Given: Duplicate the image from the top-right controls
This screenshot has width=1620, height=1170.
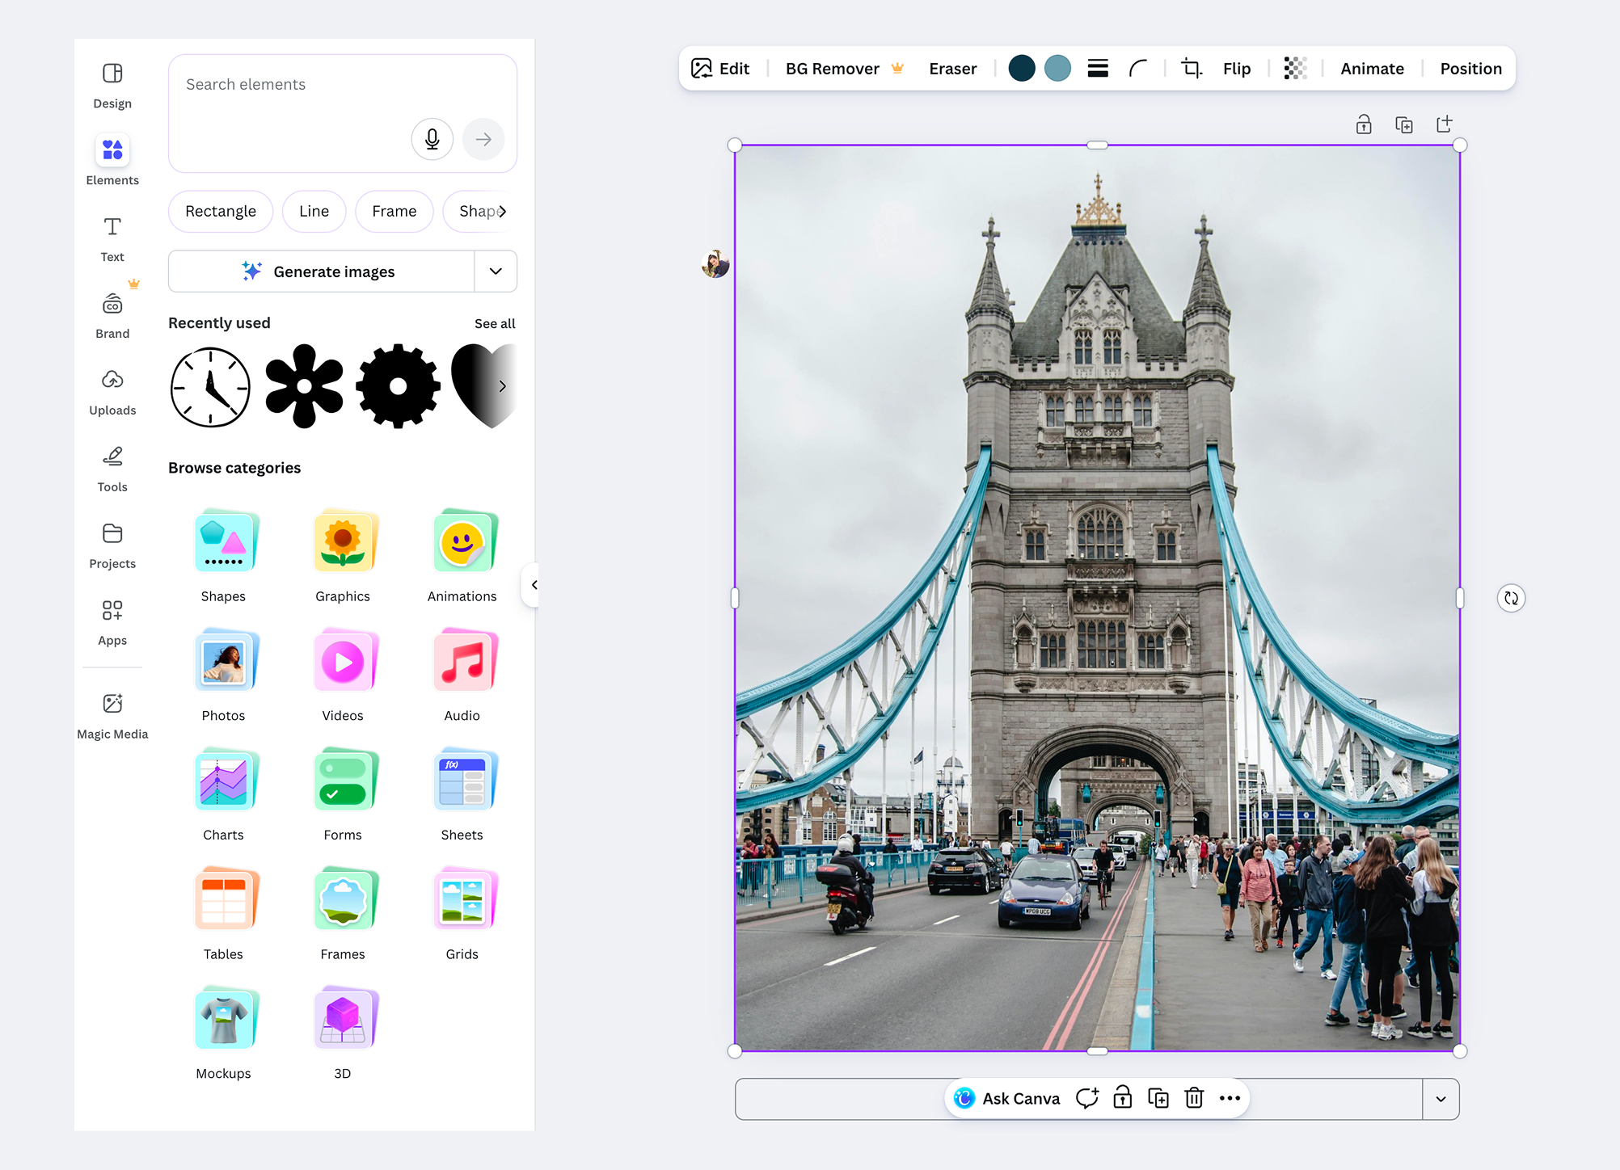Looking at the screenshot, I should pyautogui.click(x=1404, y=124).
